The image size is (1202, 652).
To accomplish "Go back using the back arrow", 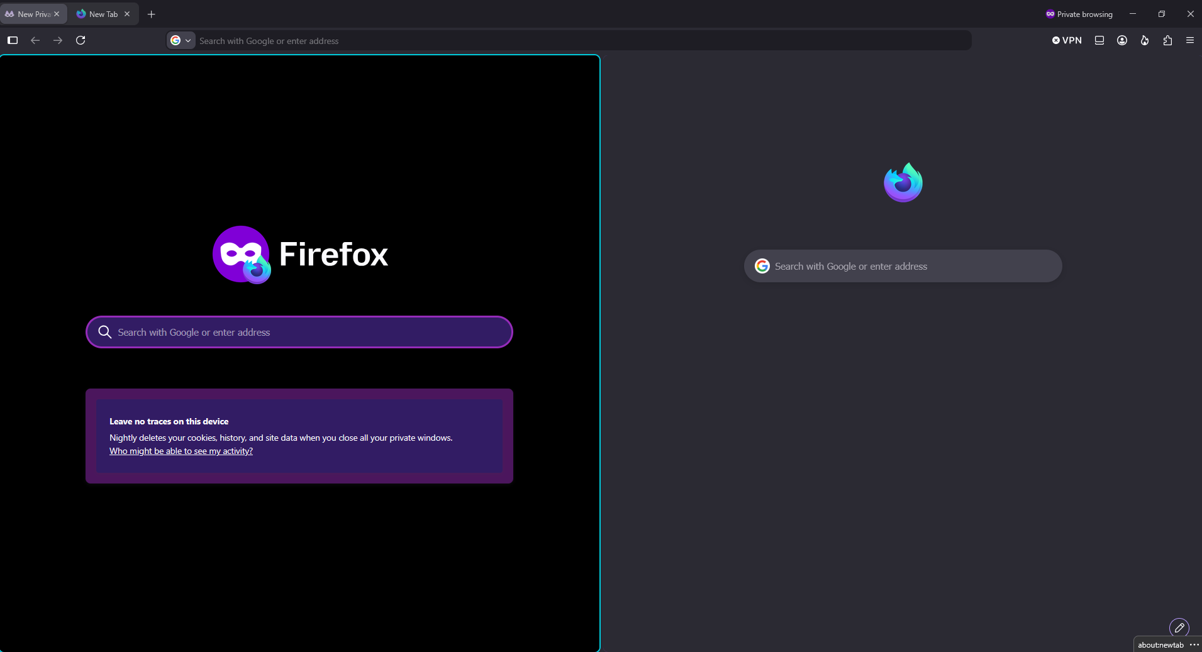I will (35, 40).
